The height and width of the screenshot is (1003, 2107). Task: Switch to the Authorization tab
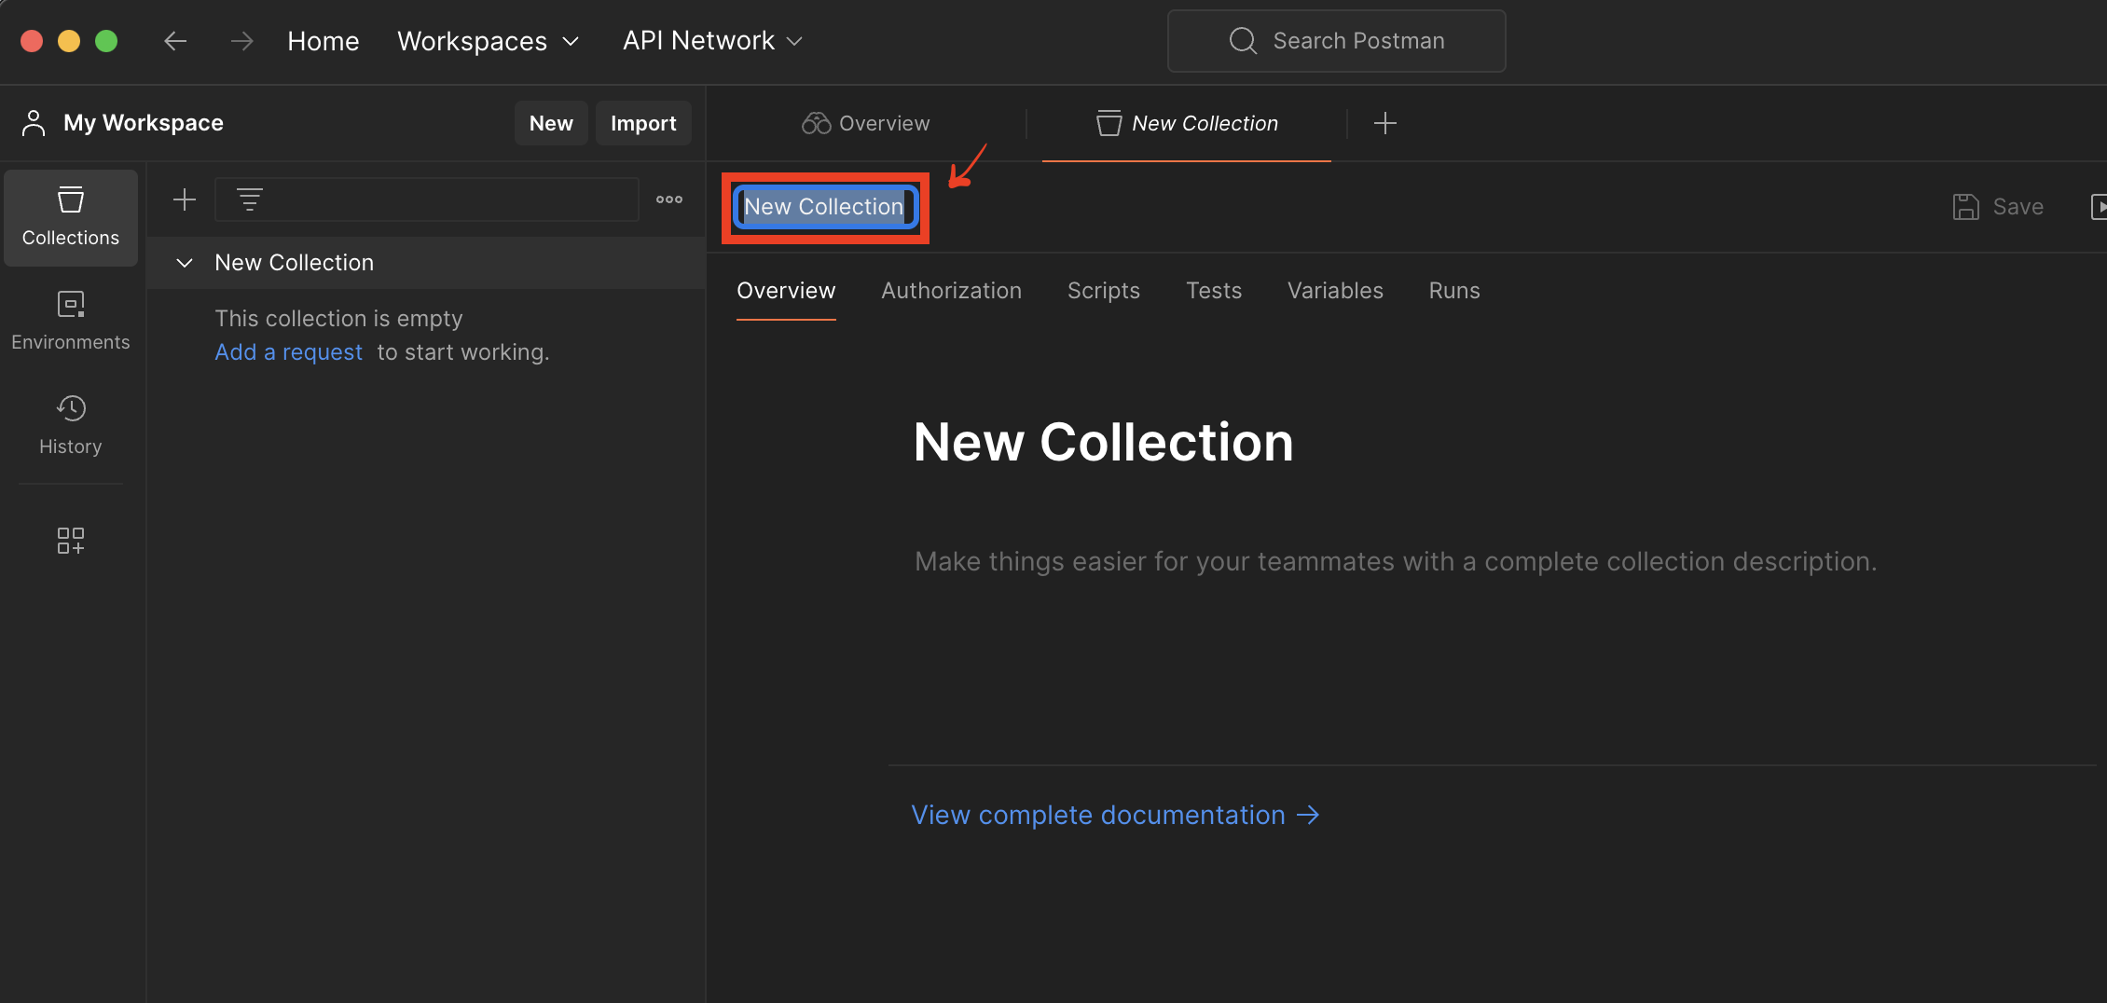(951, 291)
